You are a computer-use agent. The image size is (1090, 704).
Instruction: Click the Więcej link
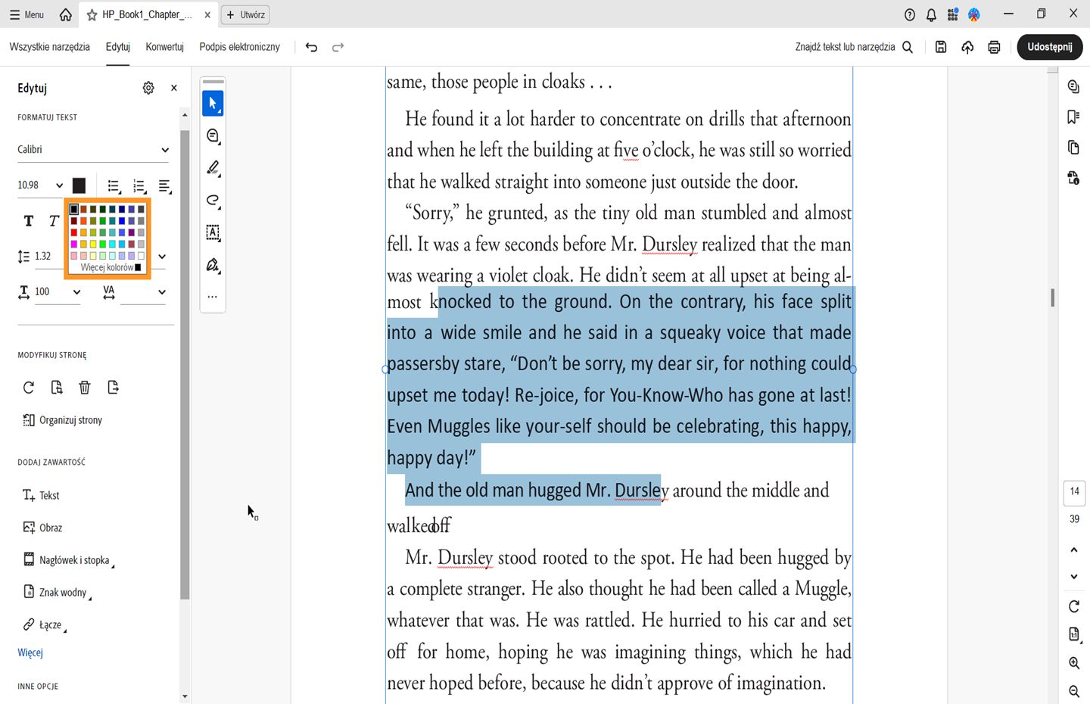(30, 653)
